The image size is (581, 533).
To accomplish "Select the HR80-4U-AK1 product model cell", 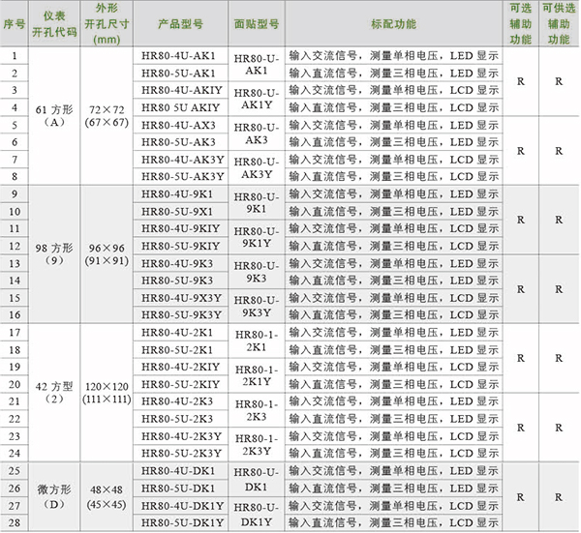I will click(x=181, y=56).
